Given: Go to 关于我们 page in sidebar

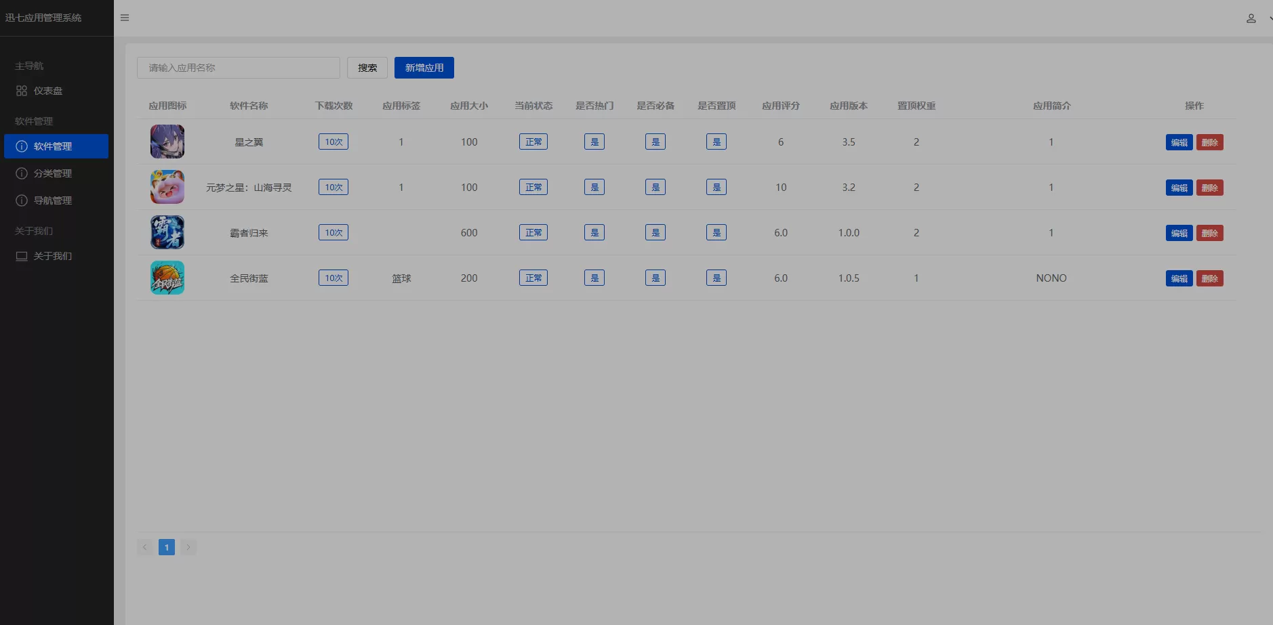Looking at the screenshot, I should [x=52, y=256].
